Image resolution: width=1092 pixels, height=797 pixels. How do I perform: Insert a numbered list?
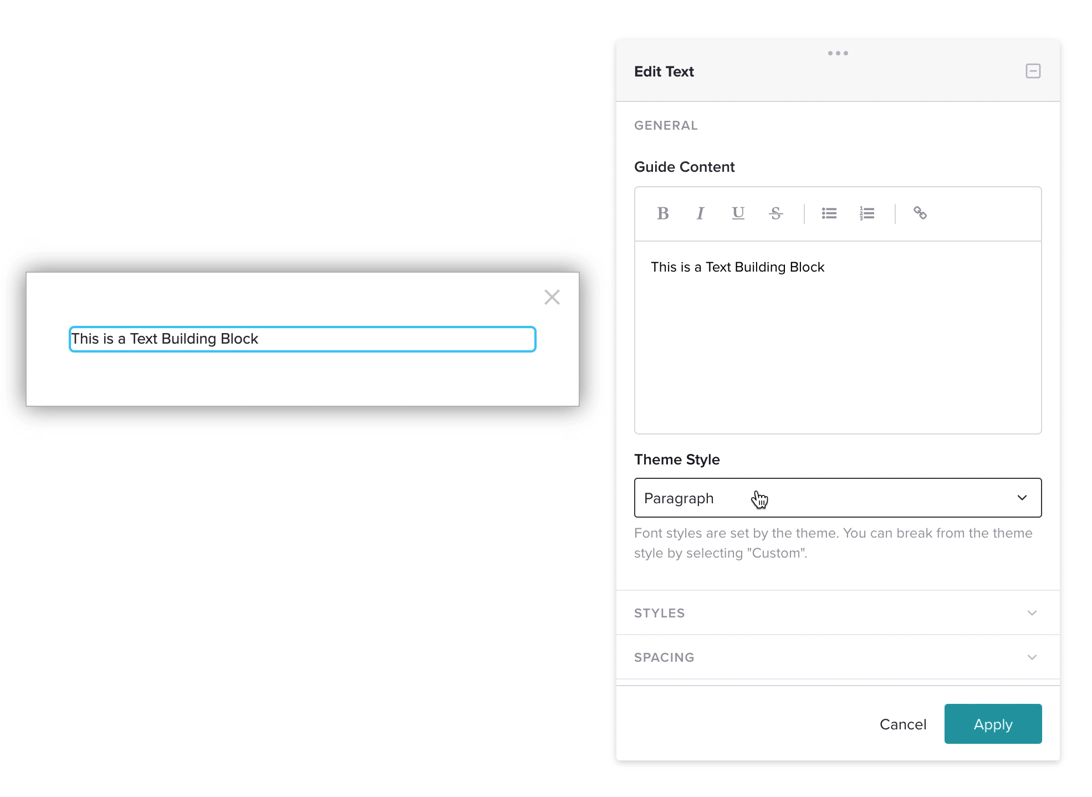pos(867,213)
